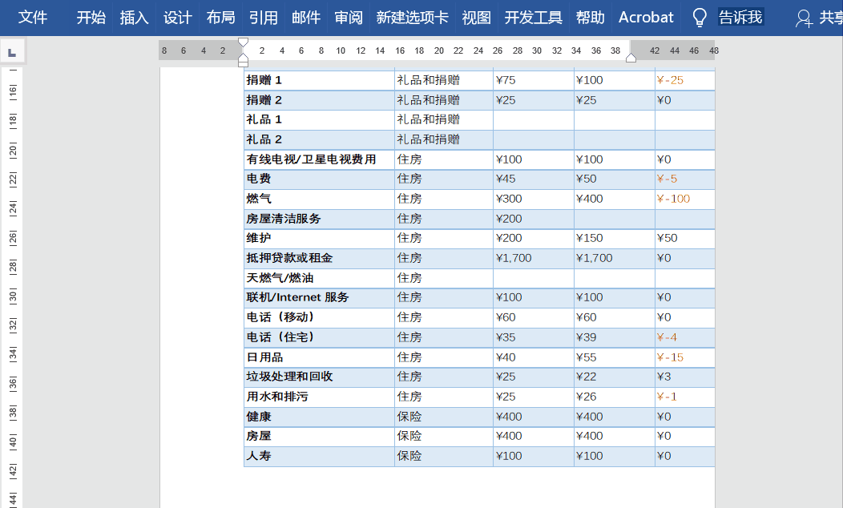Click the right indent marker on ruler
The width and height of the screenshot is (843, 508).
pos(631,58)
